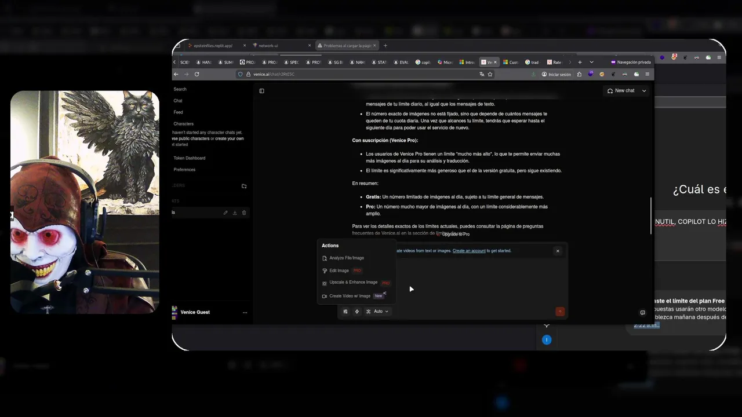Click the blue info circle at bottom right
The height and width of the screenshot is (417, 742).
point(546,340)
